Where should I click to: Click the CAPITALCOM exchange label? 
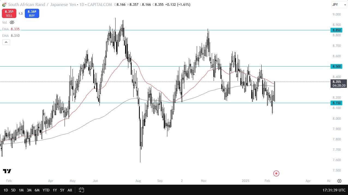point(99,5)
